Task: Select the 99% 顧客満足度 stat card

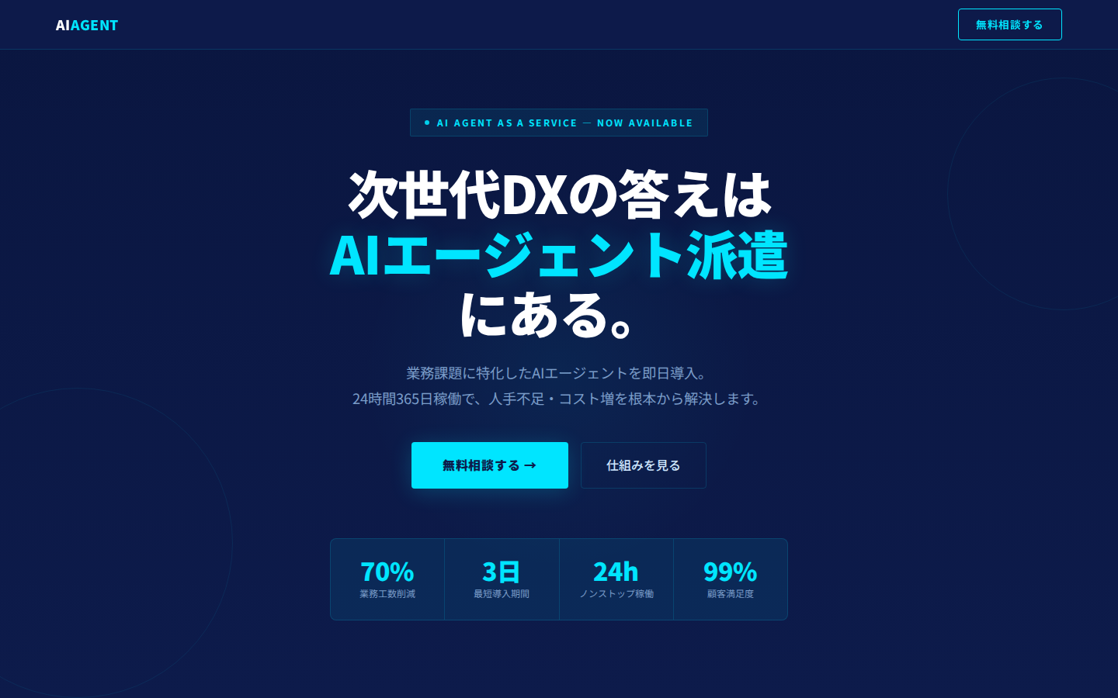Action: pos(731,579)
